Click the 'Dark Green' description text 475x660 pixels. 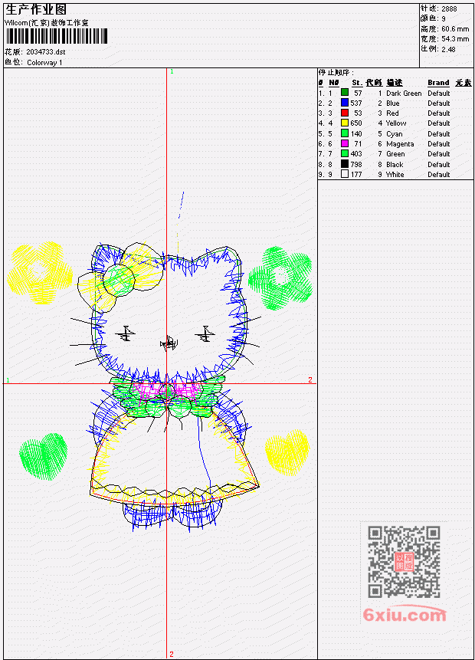404,93
